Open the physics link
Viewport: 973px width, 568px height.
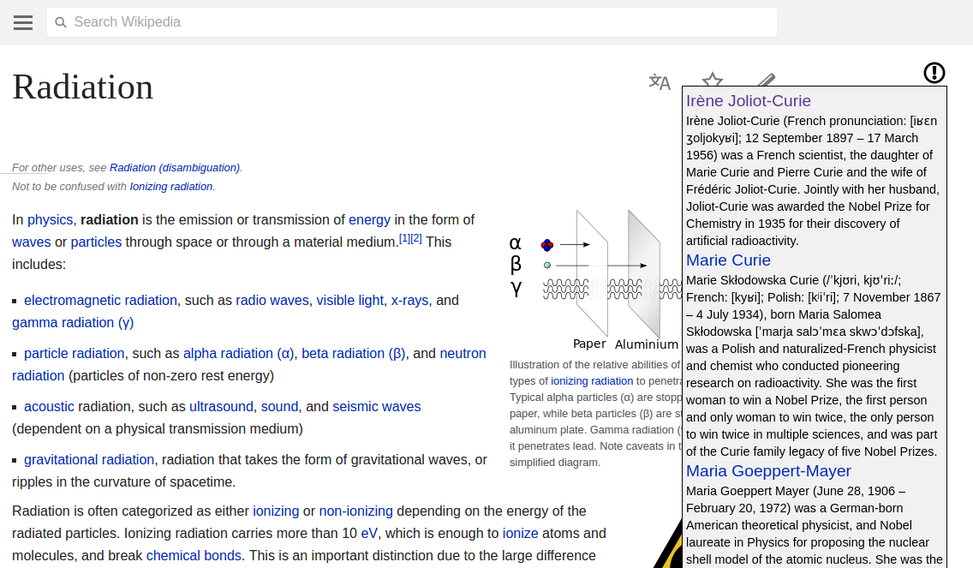click(x=51, y=220)
